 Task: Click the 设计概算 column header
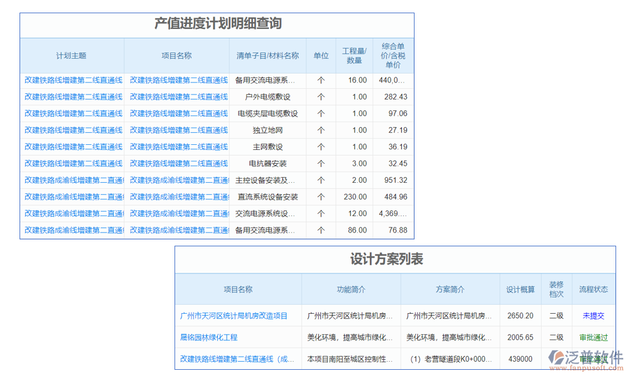(x=520, y=289)
